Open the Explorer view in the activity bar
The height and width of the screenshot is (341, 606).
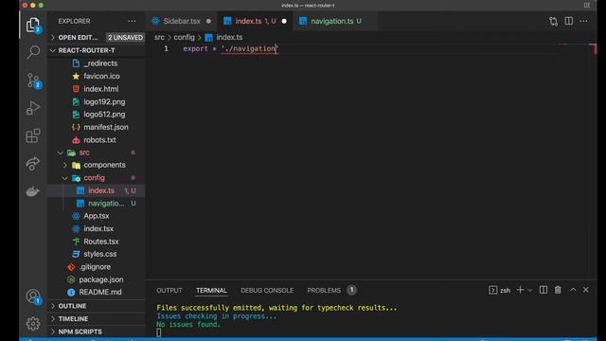33,26
